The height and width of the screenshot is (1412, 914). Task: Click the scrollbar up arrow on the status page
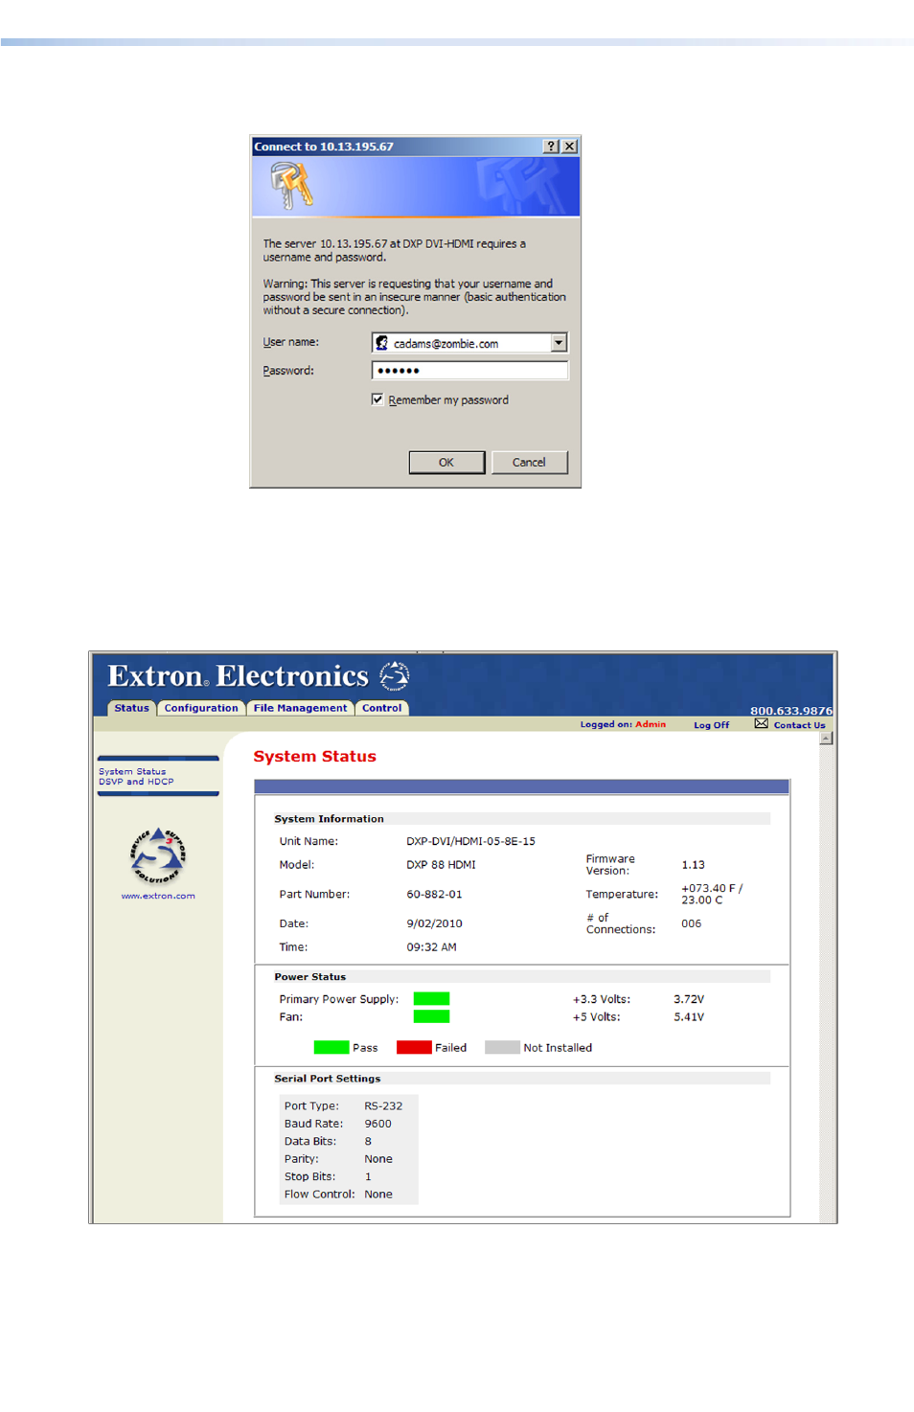(826, 739)
